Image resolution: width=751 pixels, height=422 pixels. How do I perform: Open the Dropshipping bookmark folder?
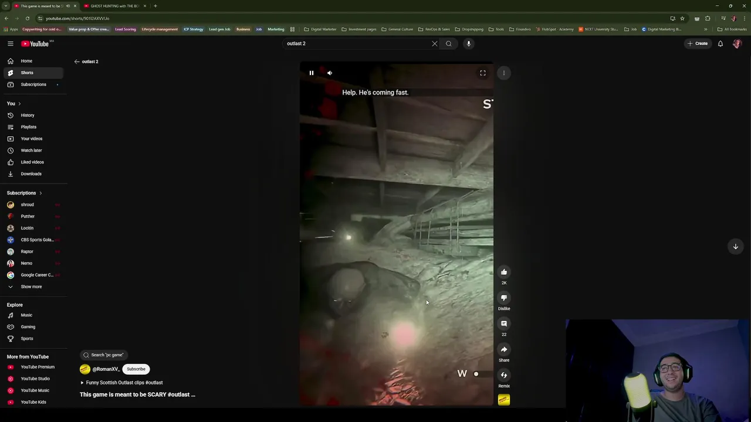469,29
